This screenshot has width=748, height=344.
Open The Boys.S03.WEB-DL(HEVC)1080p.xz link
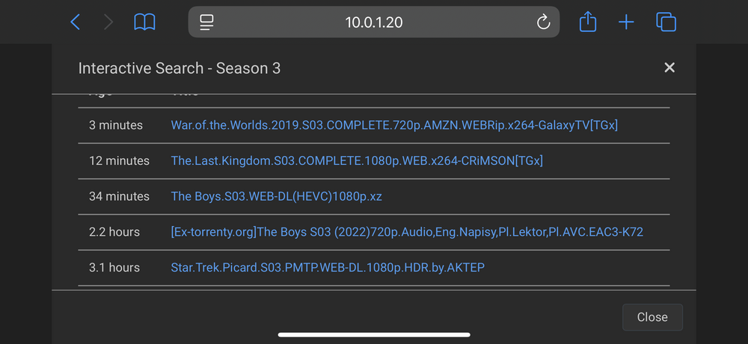coord(276,196)
